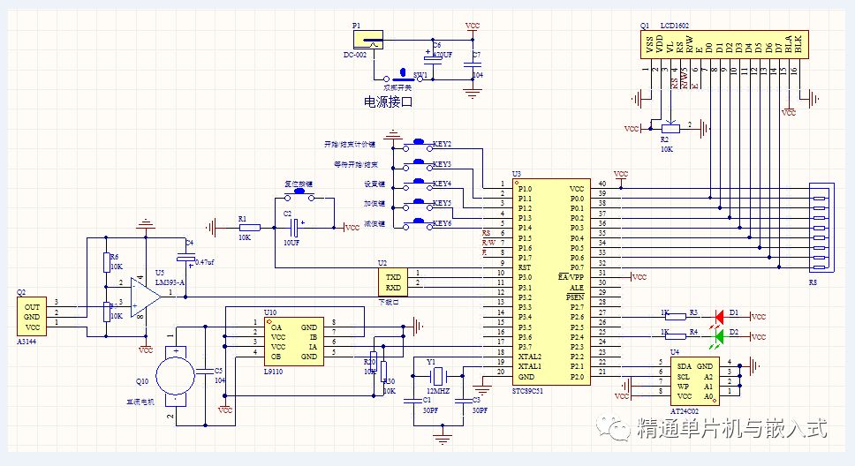Click the '双排开关' label under SW1

click(397, 87)
